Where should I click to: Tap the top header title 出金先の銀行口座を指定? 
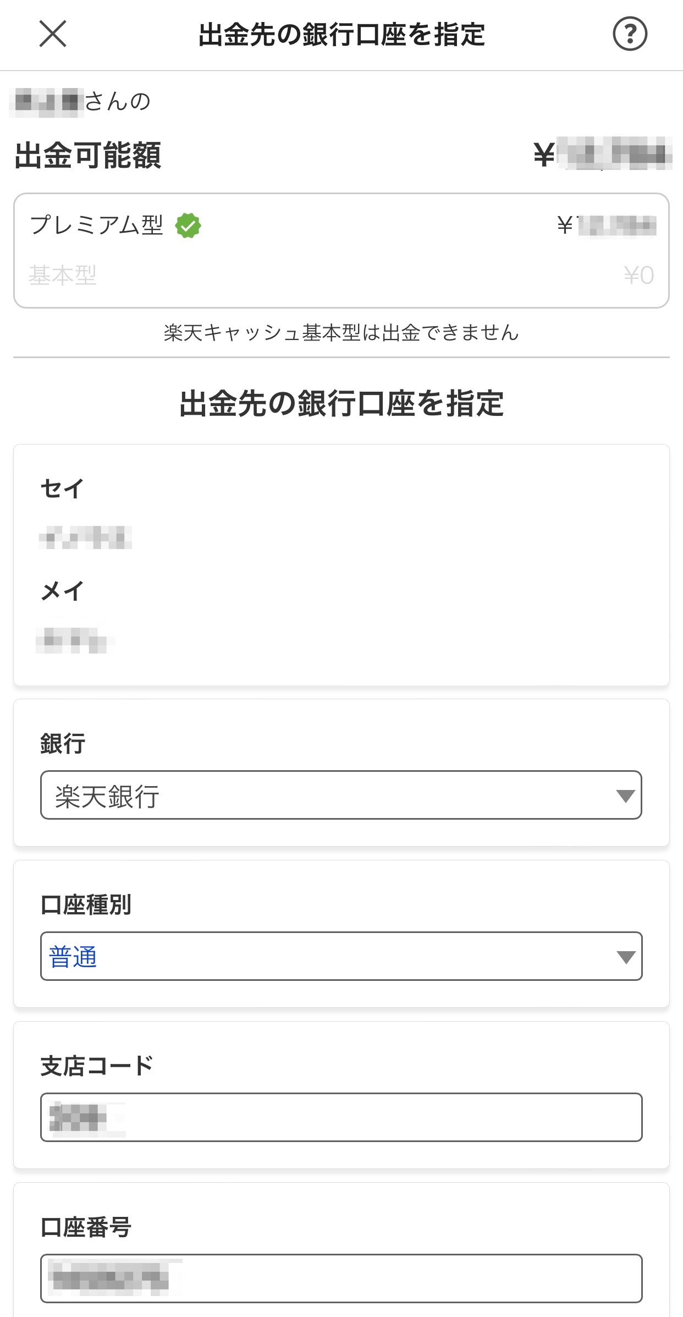tap(341, 35)
